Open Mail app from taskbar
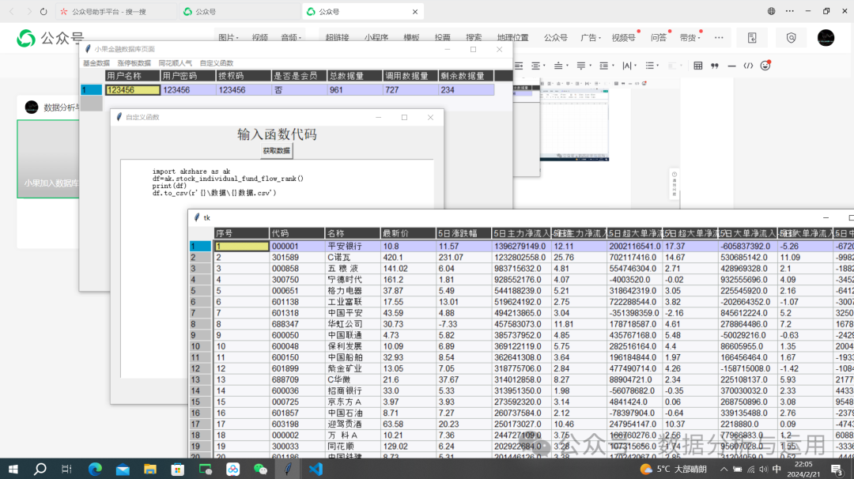The image size is (854, 479). click(123, 469)
